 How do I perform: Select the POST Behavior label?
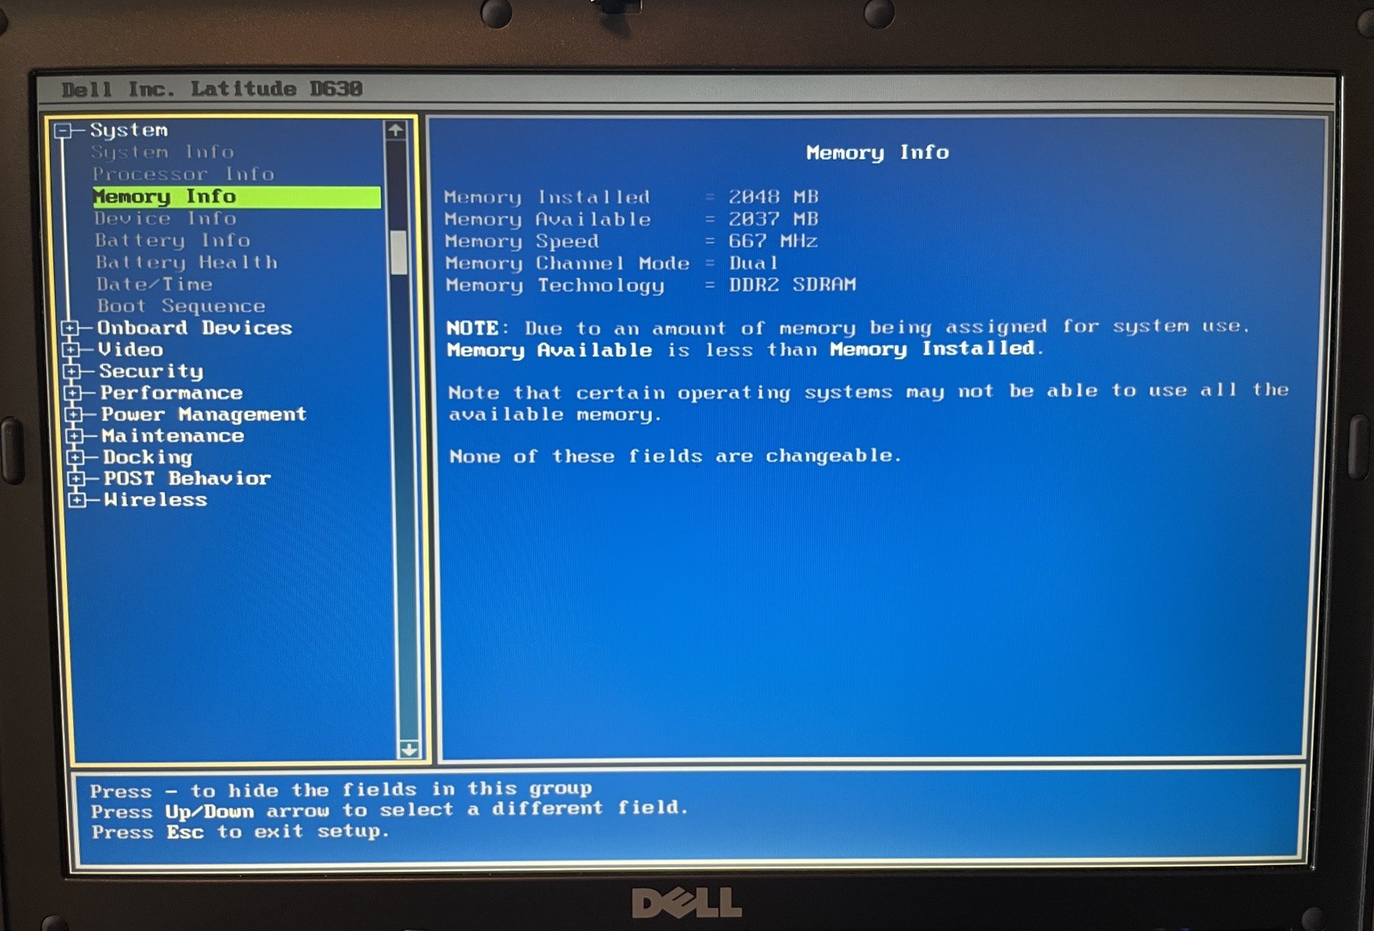point(187,478)
